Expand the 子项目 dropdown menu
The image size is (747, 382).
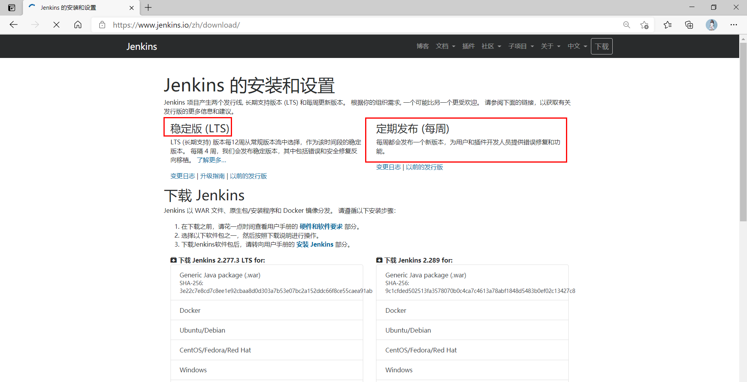tap(521, 46)
